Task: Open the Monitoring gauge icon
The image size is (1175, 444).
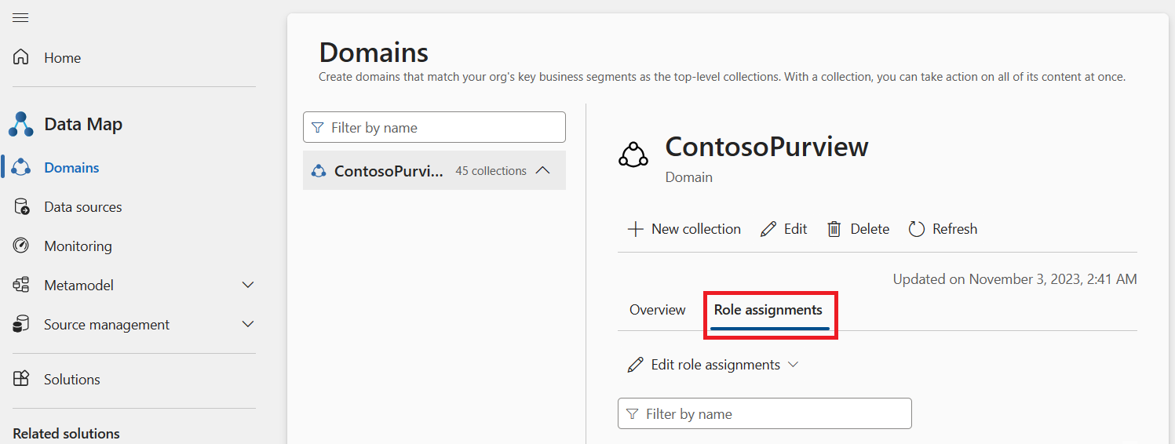Action: (x=21, y=246)
